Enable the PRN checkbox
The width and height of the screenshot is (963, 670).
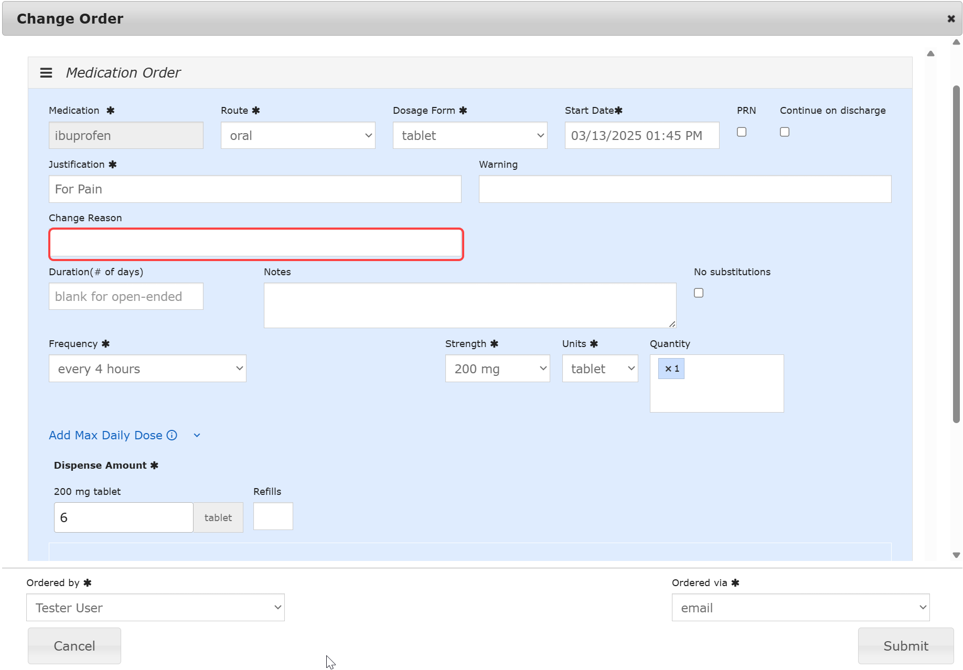click(741, 132)
